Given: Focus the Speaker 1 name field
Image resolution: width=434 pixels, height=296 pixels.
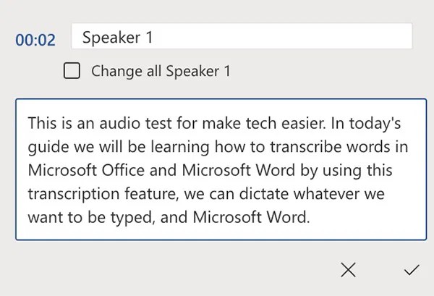Looking at the screenshot, I should click(x=242, y=38).
